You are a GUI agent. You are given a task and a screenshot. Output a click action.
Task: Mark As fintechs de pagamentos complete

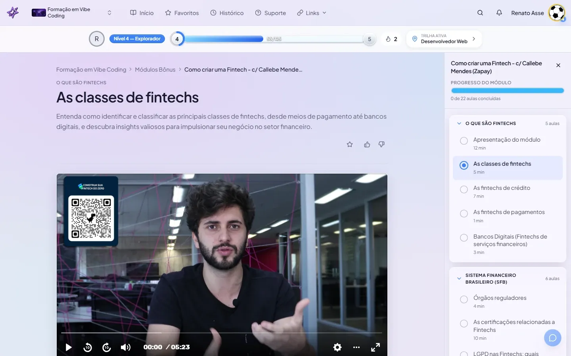[x=464, y=214]
